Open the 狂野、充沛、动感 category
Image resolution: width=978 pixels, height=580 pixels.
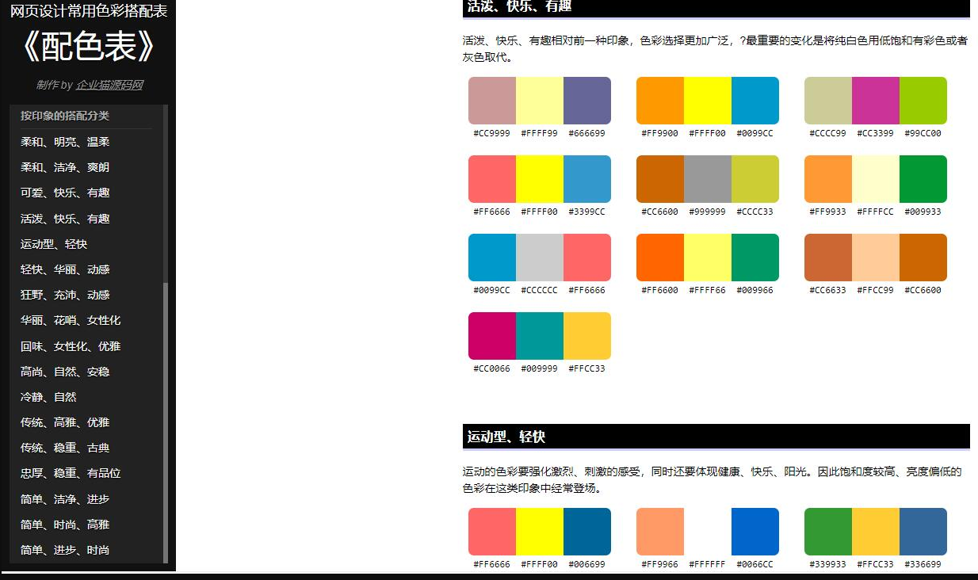coord(66,295)
